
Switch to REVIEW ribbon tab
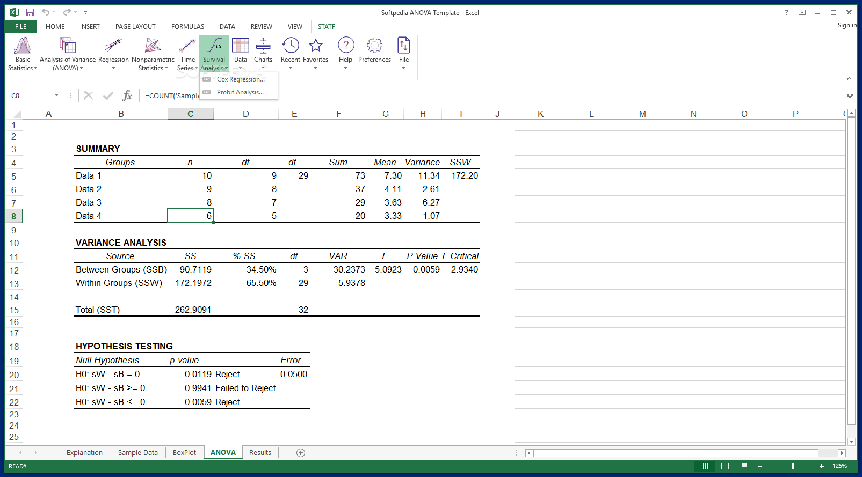pyautogui.click(x=261, y=26)
